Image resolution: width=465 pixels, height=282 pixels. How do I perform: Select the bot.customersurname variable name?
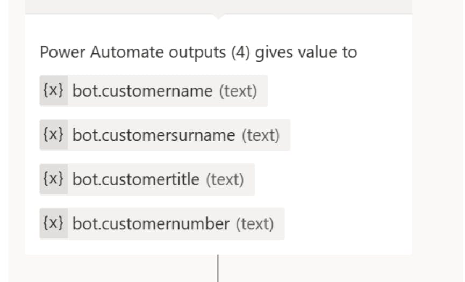click(154, 135)
